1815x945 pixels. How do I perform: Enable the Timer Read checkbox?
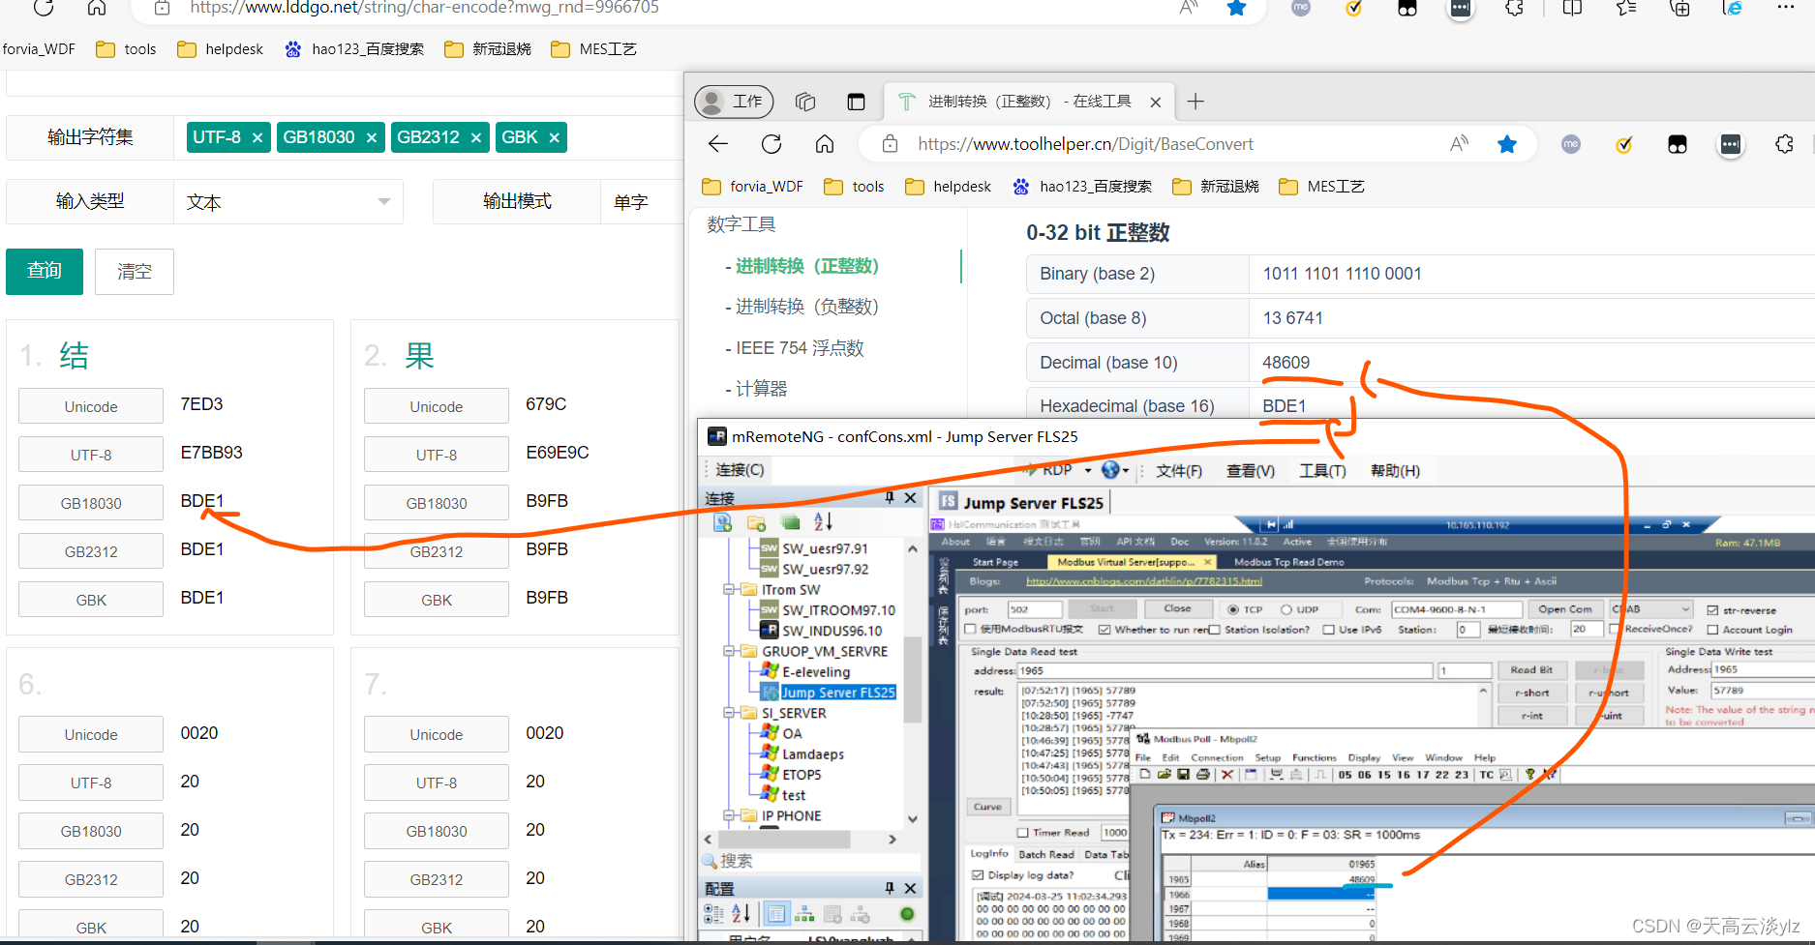[x=1022, y=833]
